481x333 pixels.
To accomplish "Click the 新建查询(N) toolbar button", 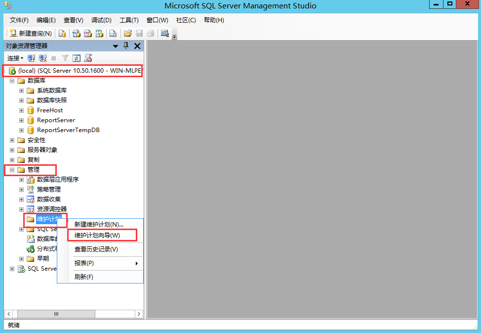I will coord(31,33).
